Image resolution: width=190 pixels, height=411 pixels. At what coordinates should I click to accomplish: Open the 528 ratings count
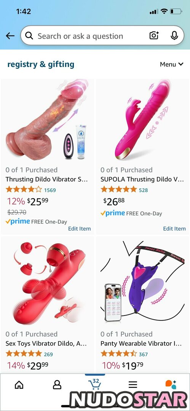[x=143, y=190]
